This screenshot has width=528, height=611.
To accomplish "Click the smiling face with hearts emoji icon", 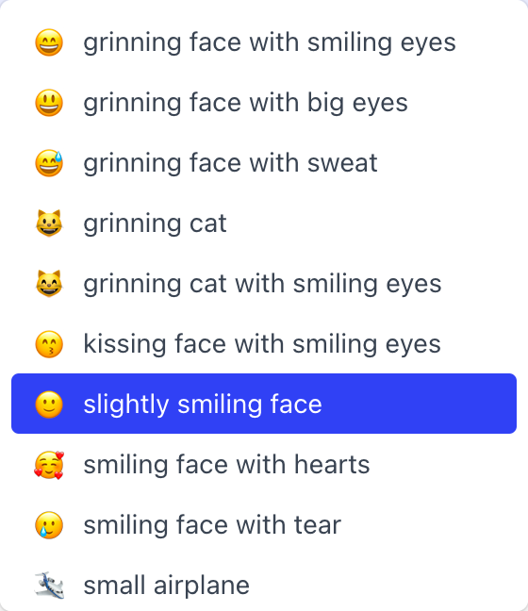I will click(x=49, y=465).
